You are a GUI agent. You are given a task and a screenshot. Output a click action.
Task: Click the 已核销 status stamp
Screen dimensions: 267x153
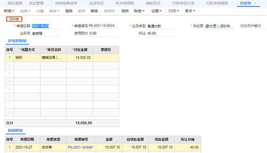point(14,19)
